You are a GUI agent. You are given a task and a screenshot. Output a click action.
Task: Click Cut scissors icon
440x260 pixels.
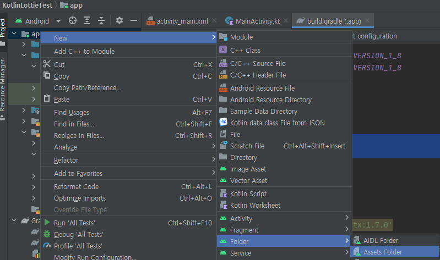pos(47,64)
